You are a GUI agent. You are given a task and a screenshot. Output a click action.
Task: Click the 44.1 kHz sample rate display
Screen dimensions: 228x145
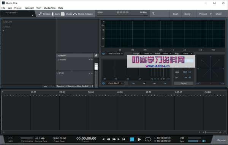[x=40, y=138]
